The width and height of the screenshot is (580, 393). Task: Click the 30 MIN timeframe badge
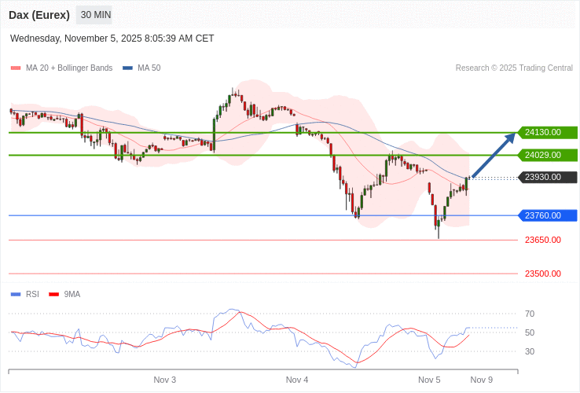[95, 15]
